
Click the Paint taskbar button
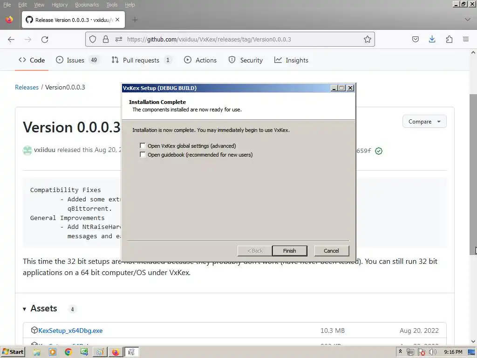pyautogui.click(x=100, y=352)
